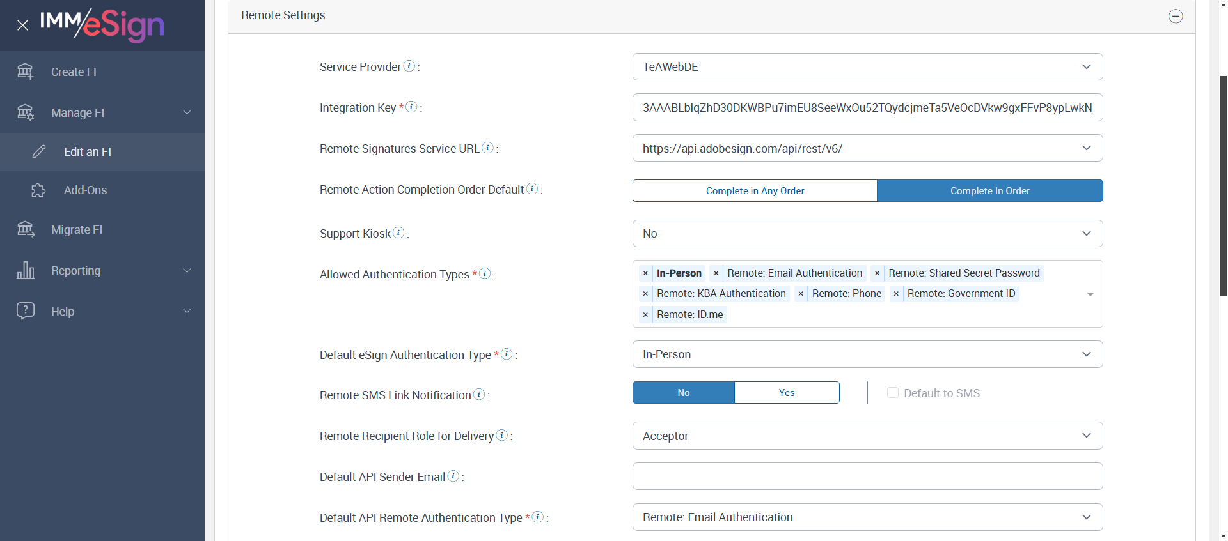Click the Default API Sender Email field
The height and width of the screenshot is (541, 1228).
tap(867, 476)
